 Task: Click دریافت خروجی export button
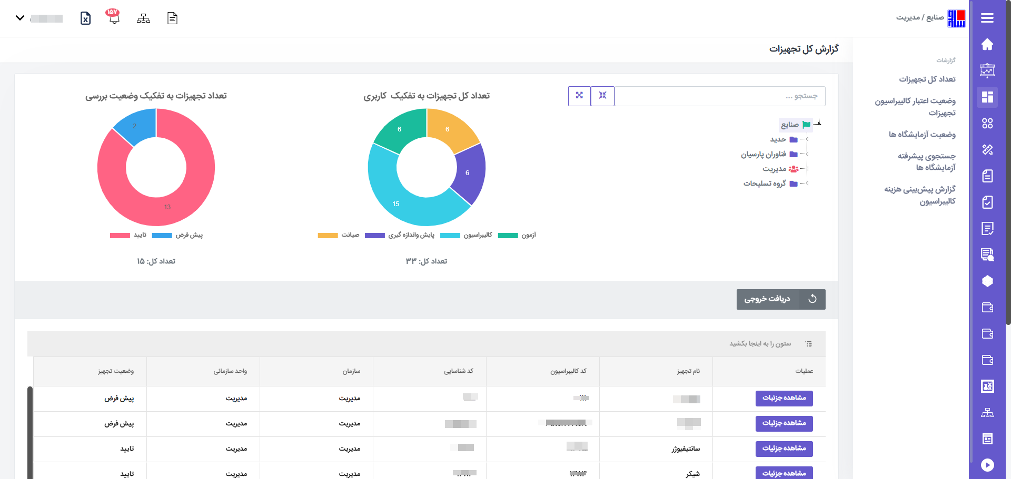click(767, 299)
